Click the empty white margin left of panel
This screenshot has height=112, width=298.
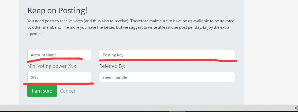pos(9,53)
